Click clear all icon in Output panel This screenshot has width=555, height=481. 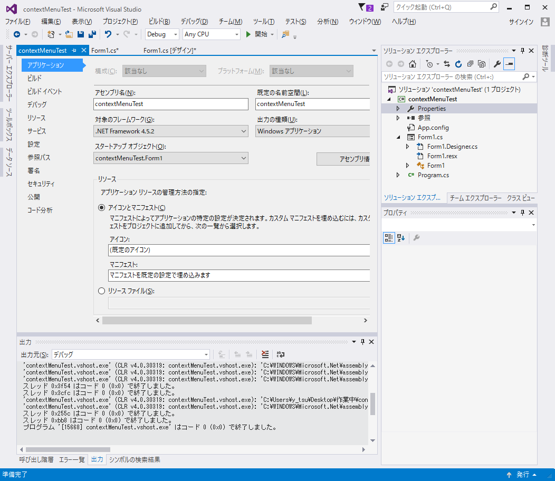click(x=265, y=354)
